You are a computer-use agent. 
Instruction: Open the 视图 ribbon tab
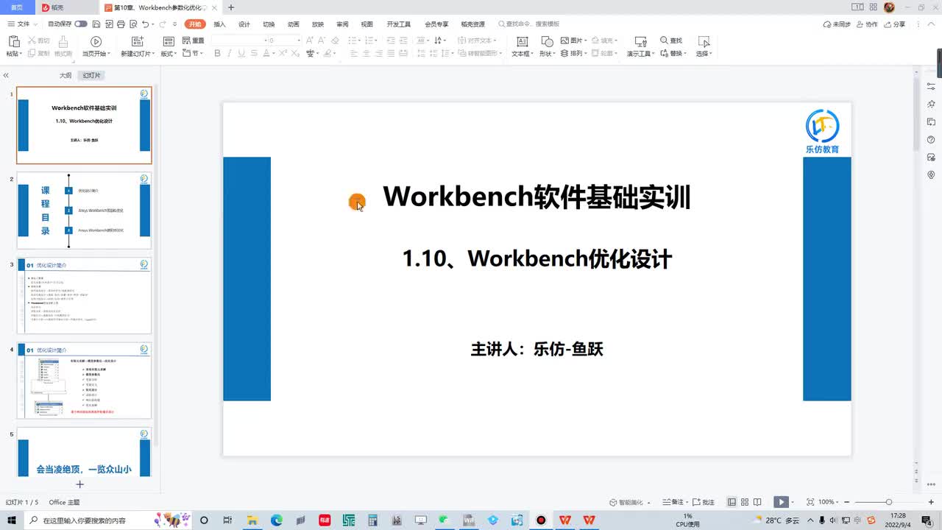pos(367,24)
